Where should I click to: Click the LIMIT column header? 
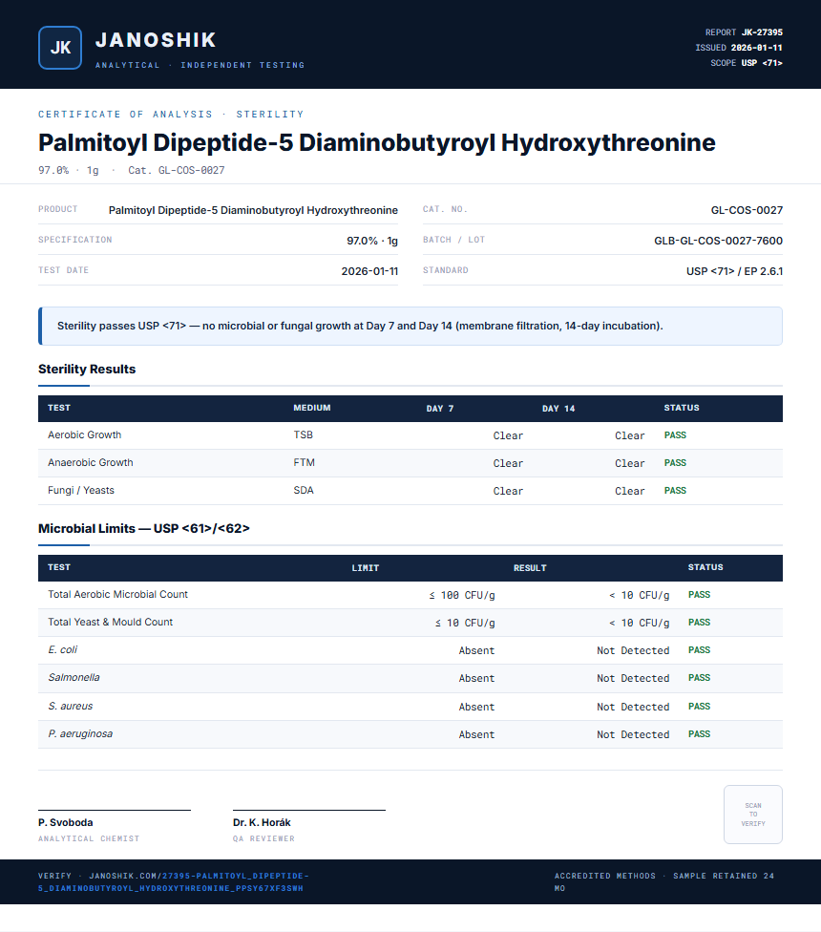(x=366, y=567)
